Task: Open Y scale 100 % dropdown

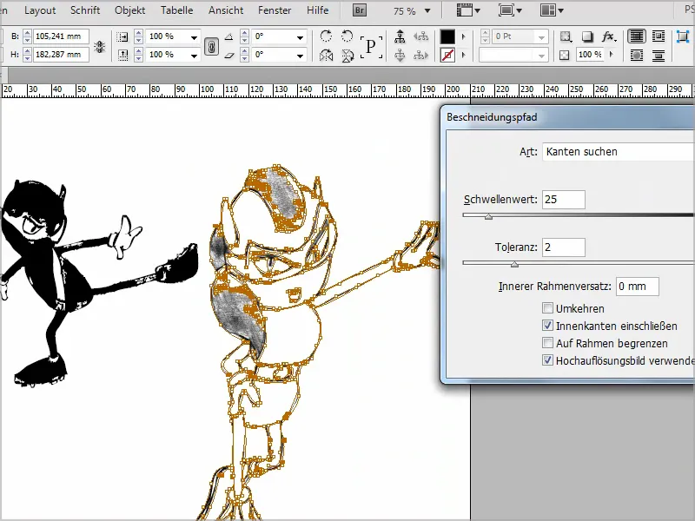Action: 194,56
